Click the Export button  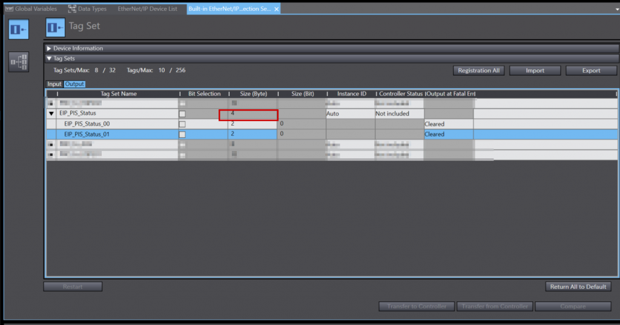pos(591,71)
